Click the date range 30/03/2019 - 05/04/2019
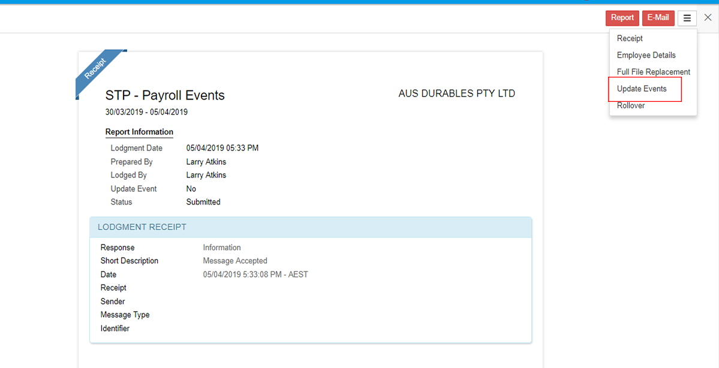This screenshot has height=368, width=719. click(x=146, y=112)
